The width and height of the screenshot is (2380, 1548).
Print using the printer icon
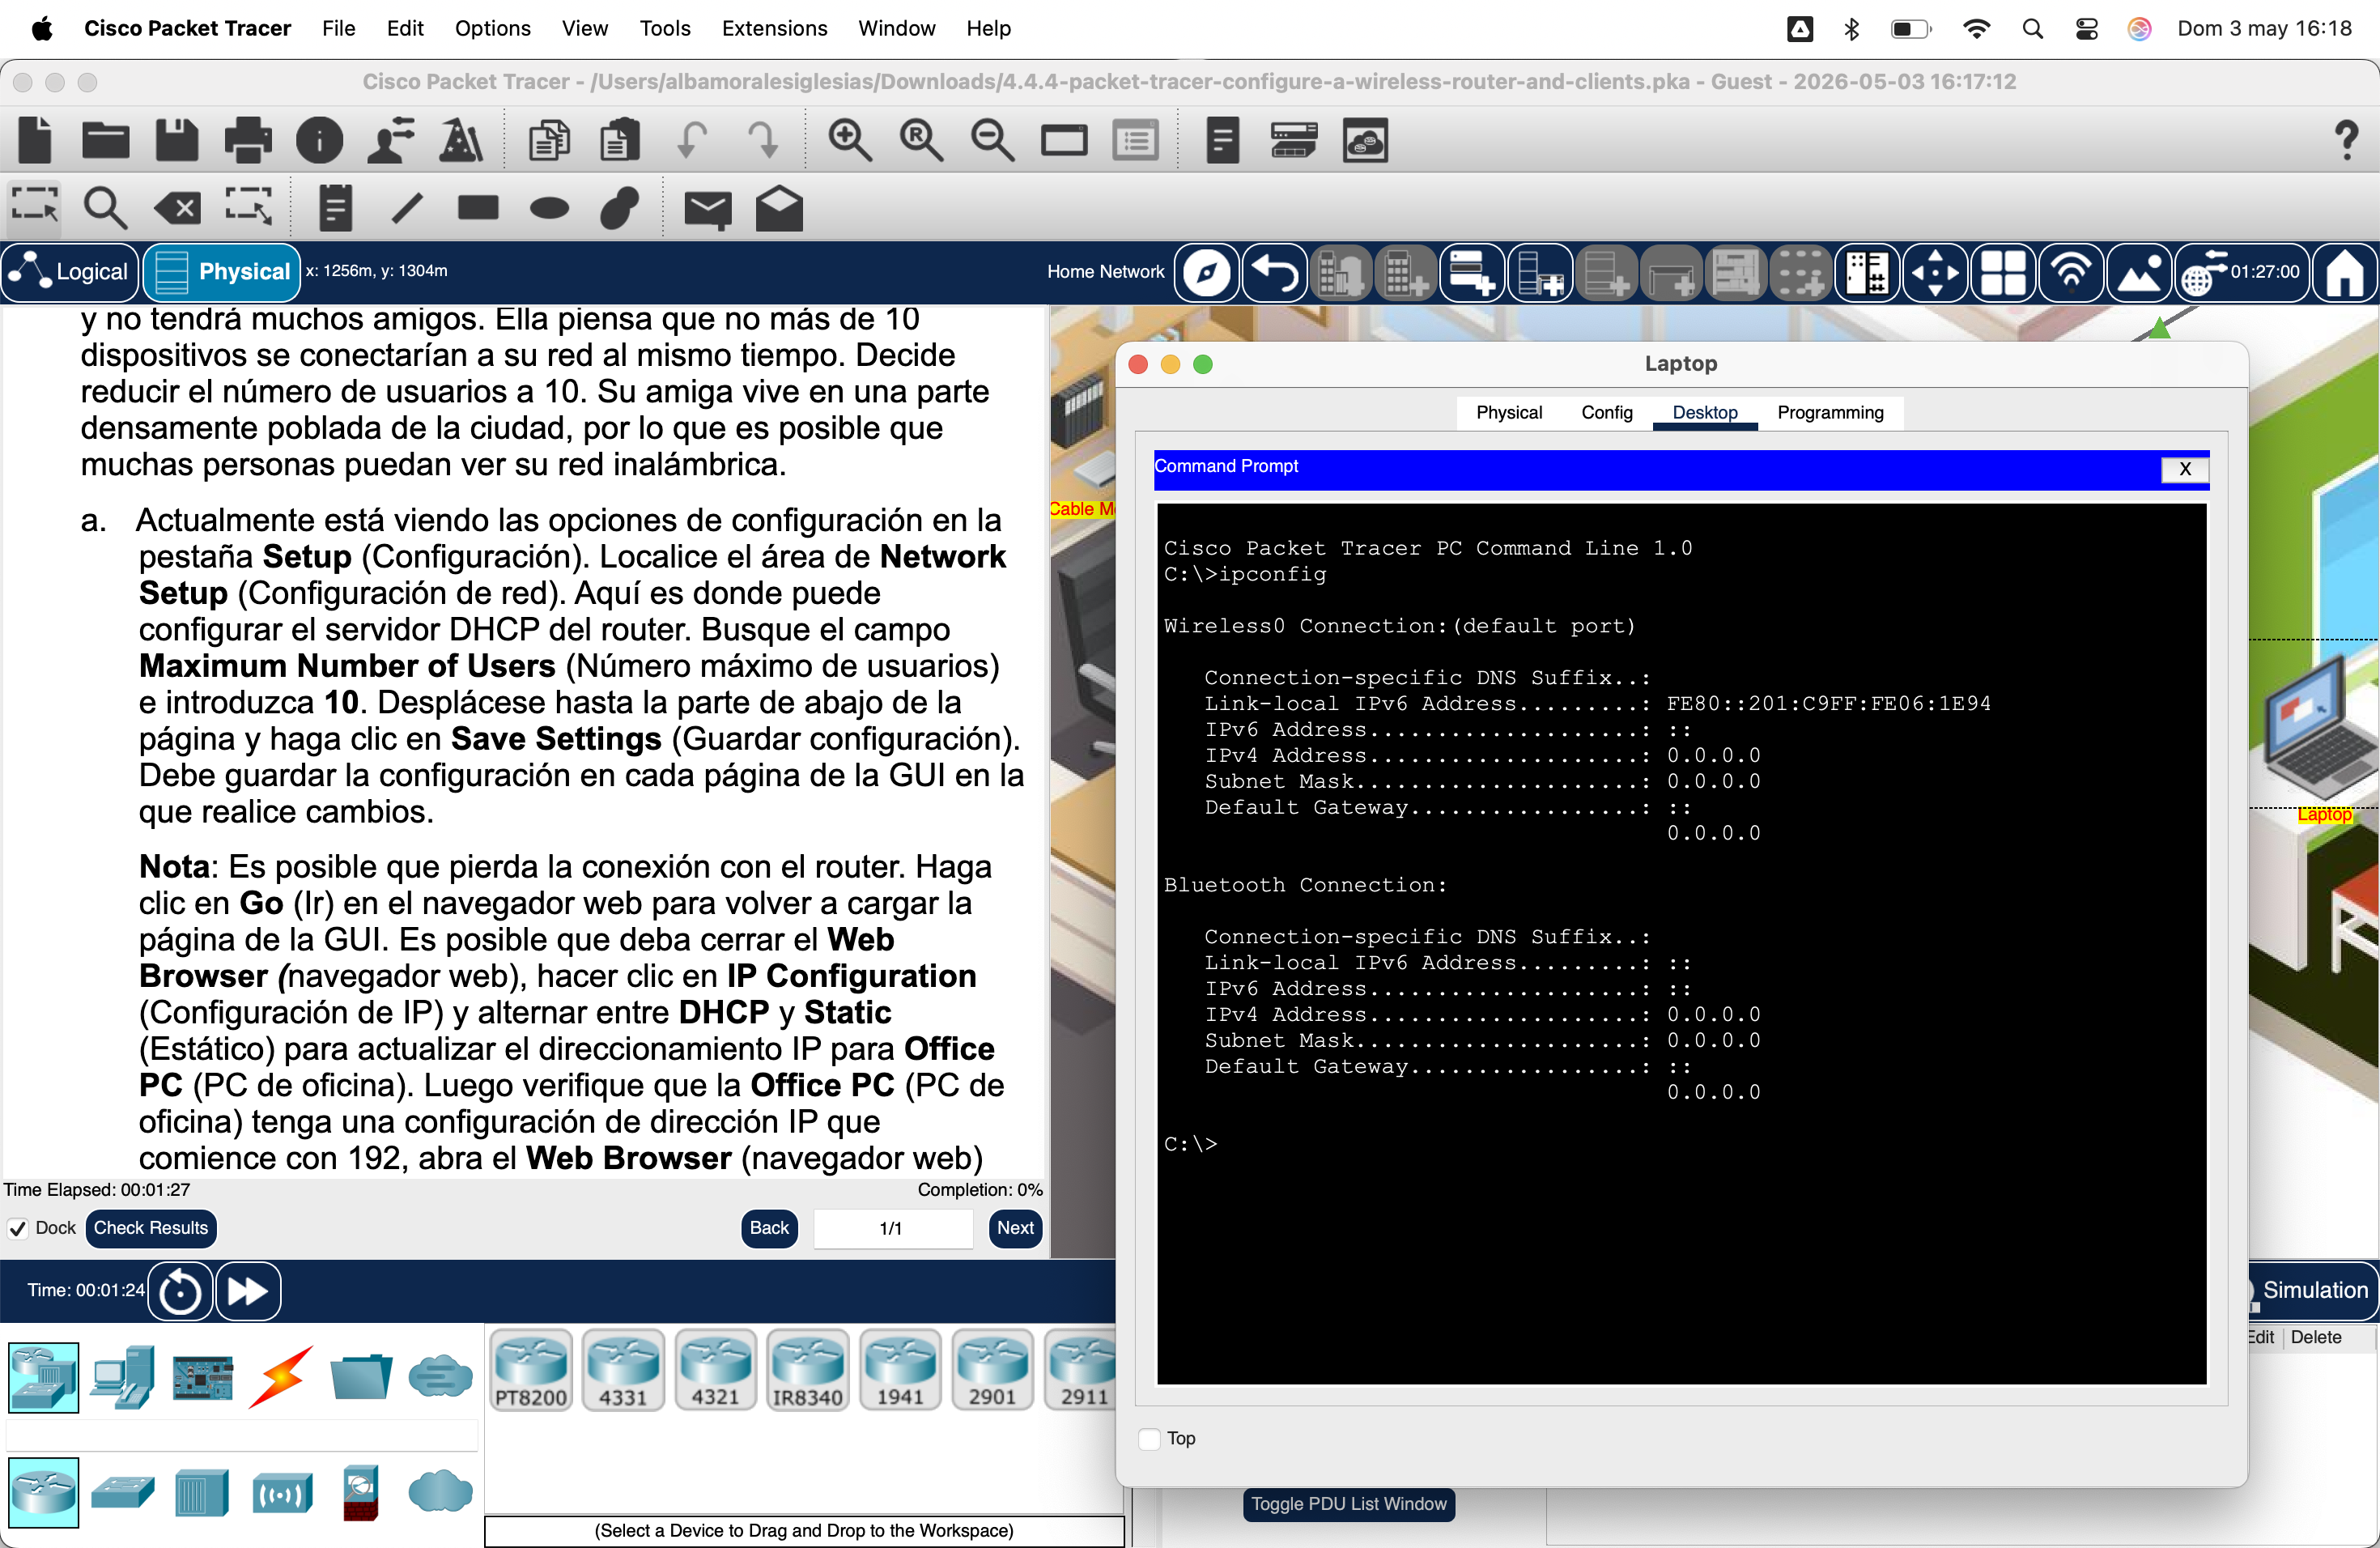click(248, 140)
